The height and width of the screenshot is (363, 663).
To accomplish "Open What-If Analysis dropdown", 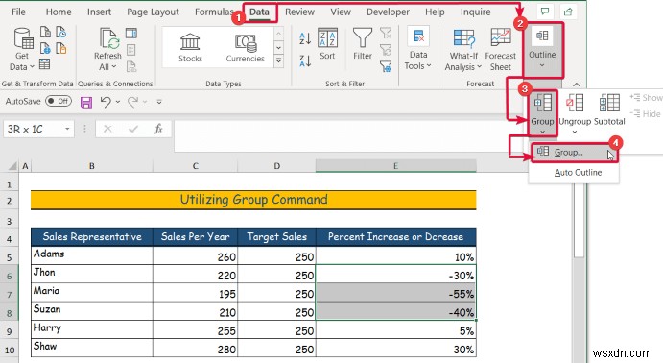I will 463,50.
